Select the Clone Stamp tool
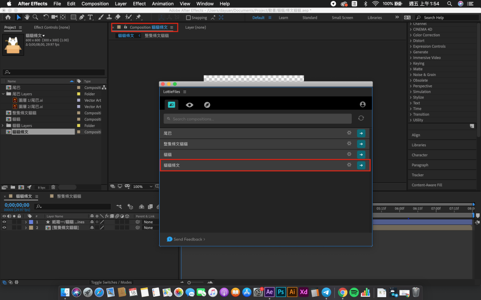This screenshot has width=481, height=300. click(109, 17)
